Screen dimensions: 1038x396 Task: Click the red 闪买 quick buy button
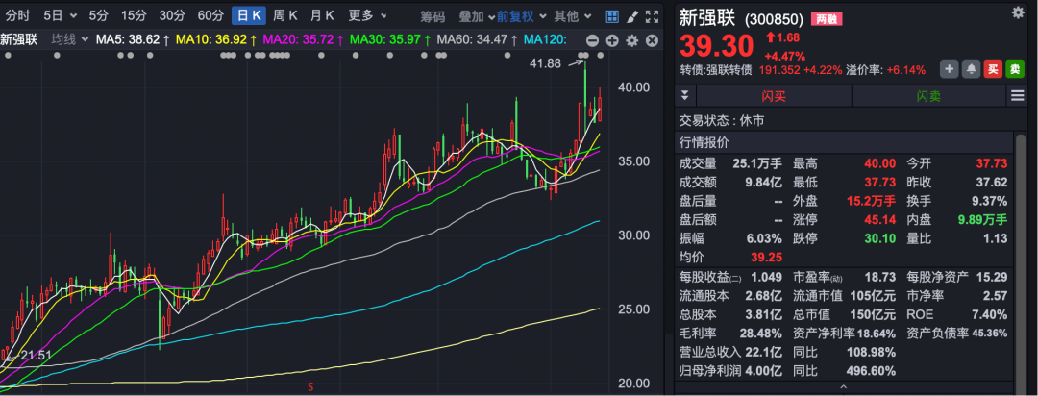click(x=774, y=95)
